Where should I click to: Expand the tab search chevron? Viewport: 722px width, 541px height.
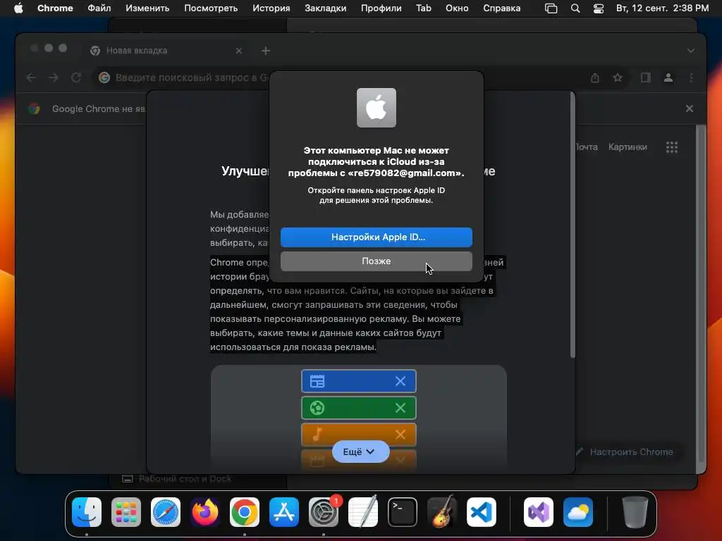click(691, 51)
